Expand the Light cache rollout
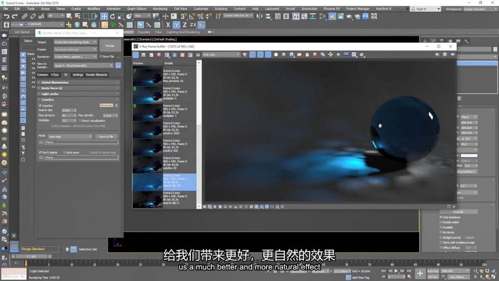 (78, 94)
